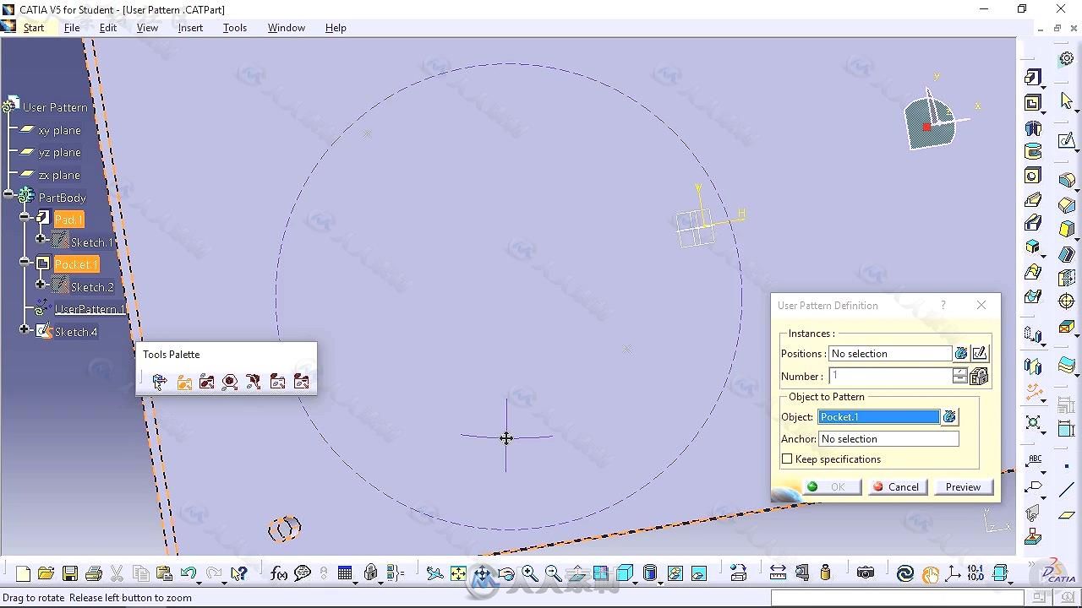
Task: Click the Positions selection field
Action: click(x=889, y=354)
